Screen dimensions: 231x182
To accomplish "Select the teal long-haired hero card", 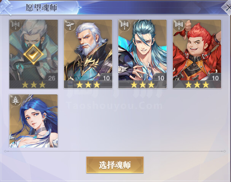I will [142, 54].
